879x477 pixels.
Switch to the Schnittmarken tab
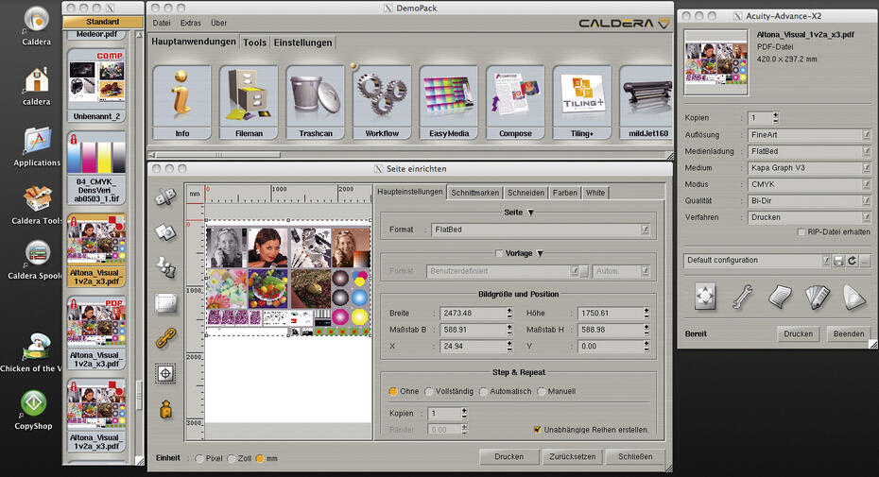474,193
